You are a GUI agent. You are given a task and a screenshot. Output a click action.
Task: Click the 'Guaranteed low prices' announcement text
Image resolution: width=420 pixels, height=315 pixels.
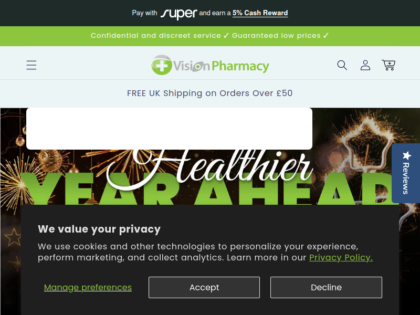point(276,36)
